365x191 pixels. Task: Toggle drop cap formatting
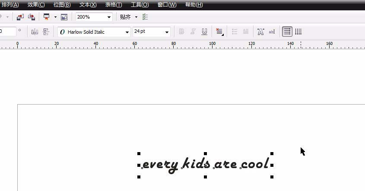pos(246,32)
